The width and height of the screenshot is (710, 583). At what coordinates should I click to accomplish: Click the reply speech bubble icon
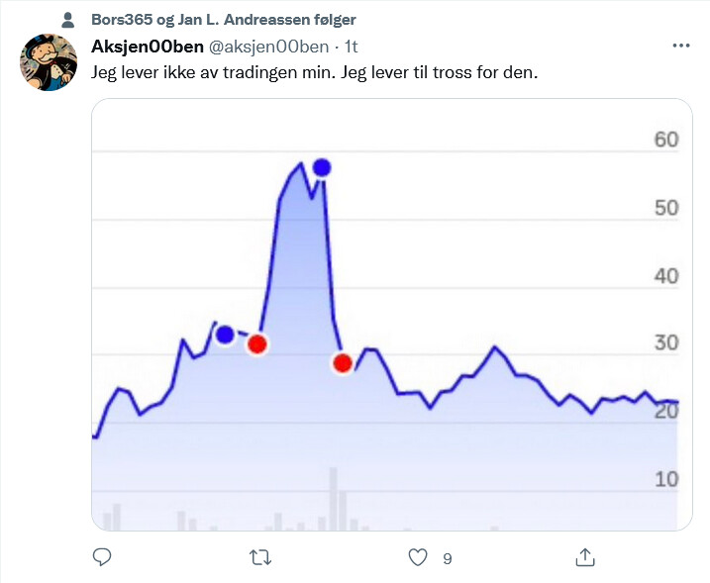(102, 557)
